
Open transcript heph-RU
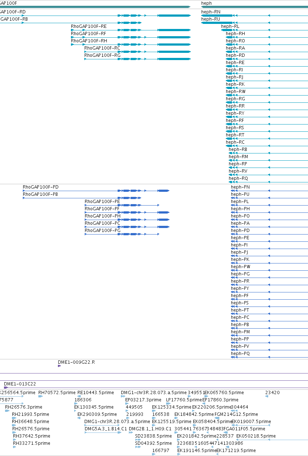click(211, 19)
